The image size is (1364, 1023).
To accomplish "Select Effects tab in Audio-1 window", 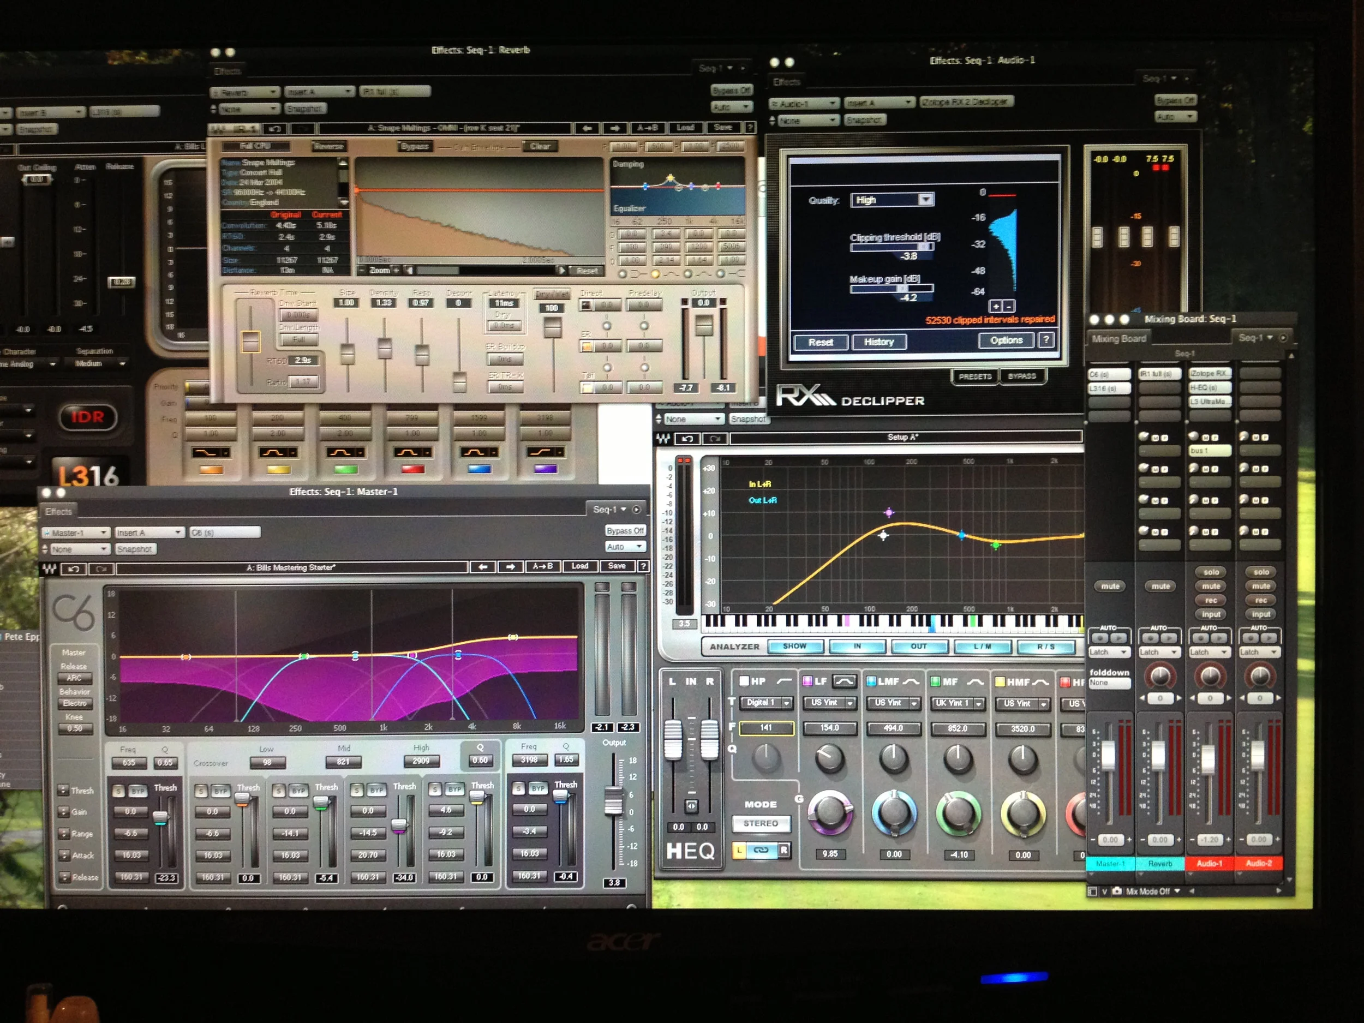I will coord(787,82).
